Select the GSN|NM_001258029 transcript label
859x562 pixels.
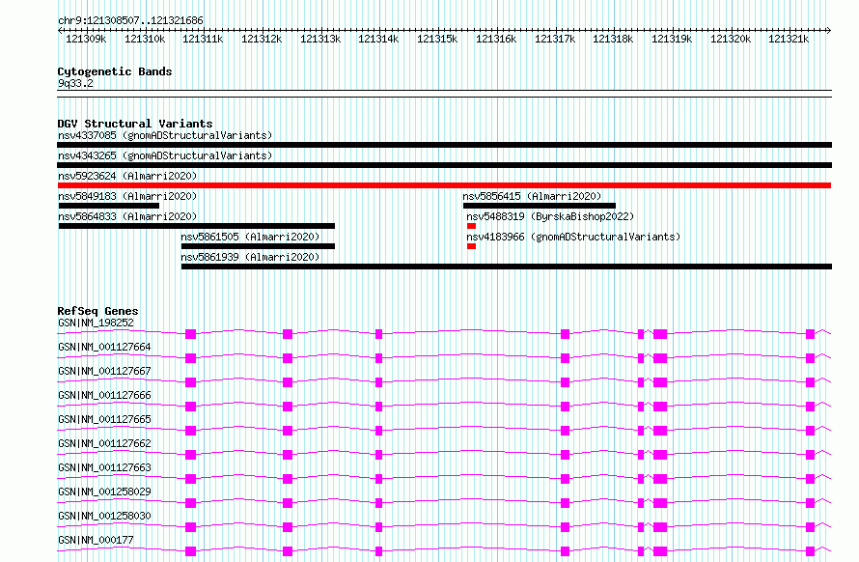[104, 492]
